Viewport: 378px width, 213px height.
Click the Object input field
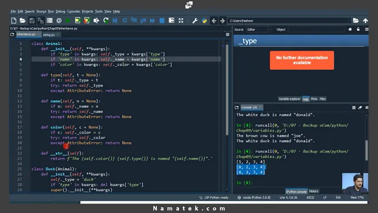click(x=317, y=30)
